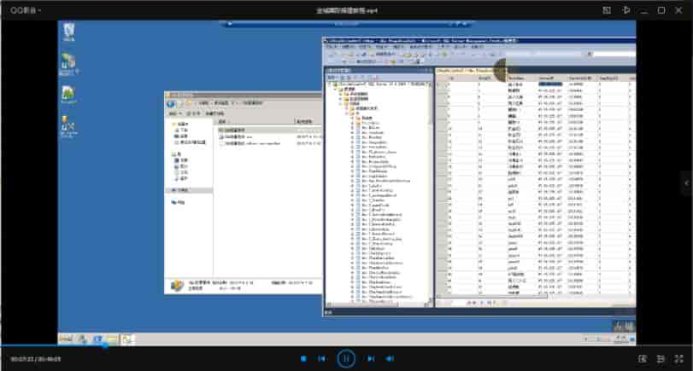The width and height of the screenshot is (693, 371).
Task: Toggle the pin icon beside minimize button
Action: pos(625,9)
